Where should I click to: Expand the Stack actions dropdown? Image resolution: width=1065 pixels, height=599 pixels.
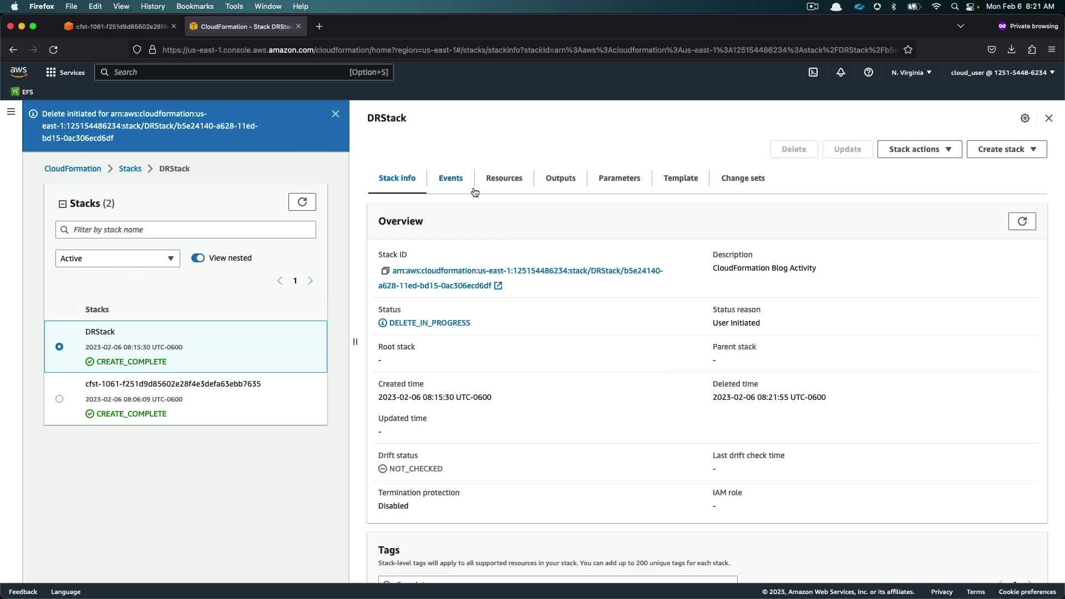pyautogui.click(x=919, y=149)
